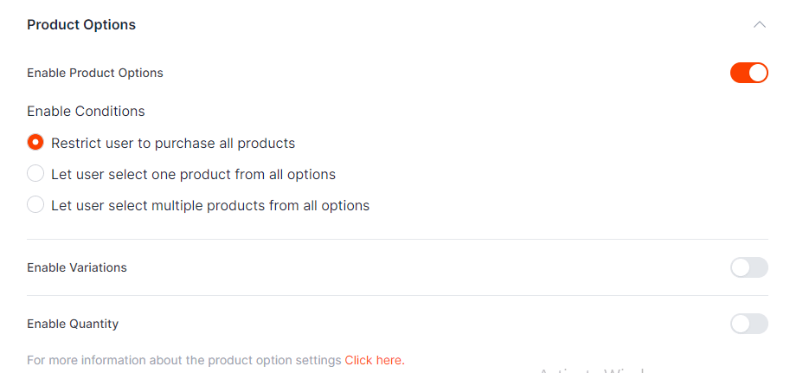Click the white knob of the orange toggle
Viewport: 790px width, 373px height.
(758, 73)
